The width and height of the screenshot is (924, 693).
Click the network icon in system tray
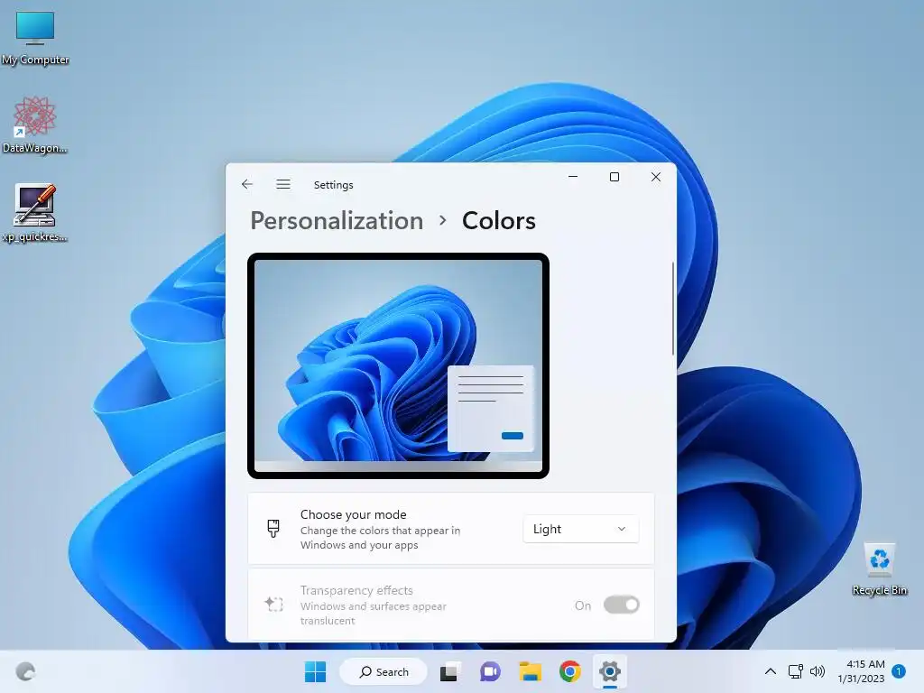(796, 671)
